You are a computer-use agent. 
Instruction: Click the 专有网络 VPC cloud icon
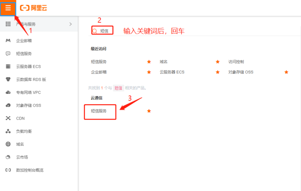click(x=8, y=92)
